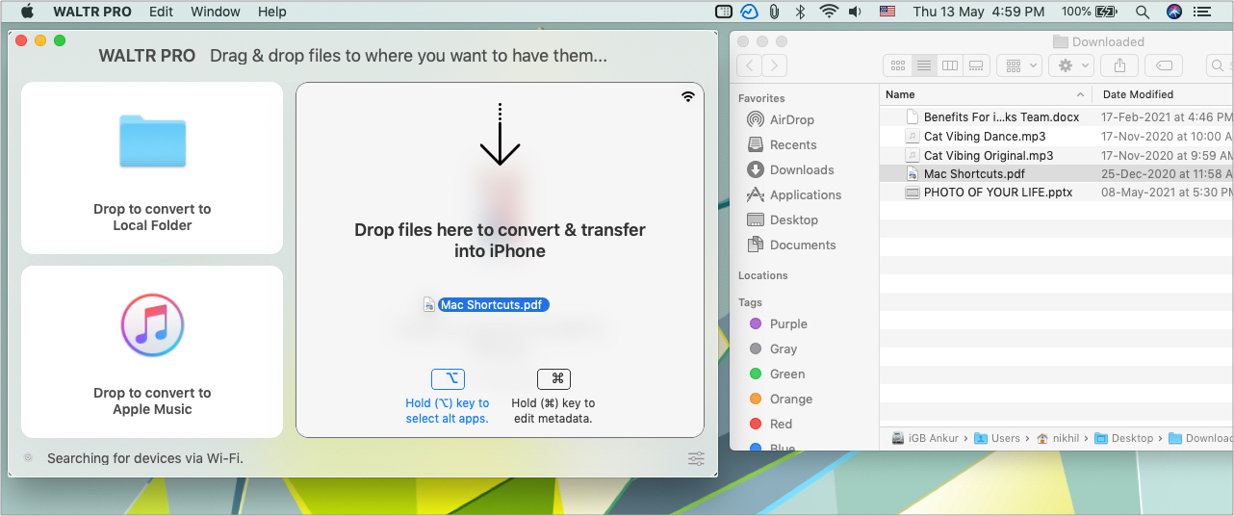Viewport: 1234px width, 516px height.
Task: Click Desktop in Finder path bar
Action: click(1123, 438)
